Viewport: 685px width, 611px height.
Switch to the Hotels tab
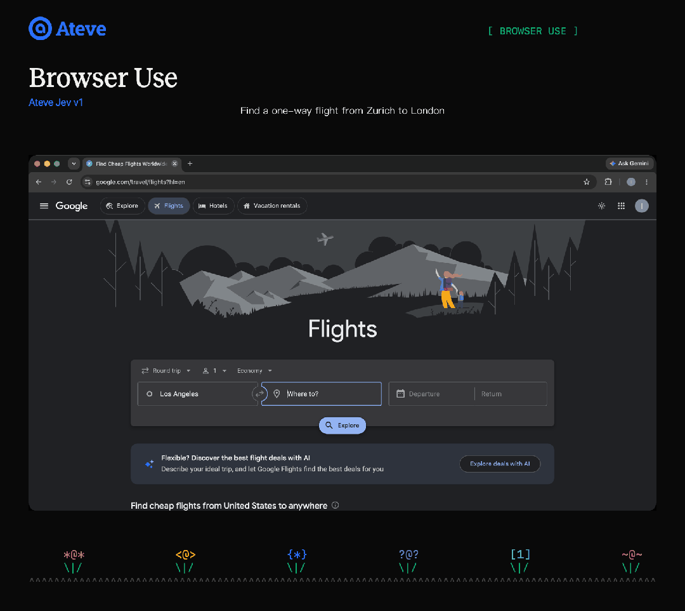(213, 206)
